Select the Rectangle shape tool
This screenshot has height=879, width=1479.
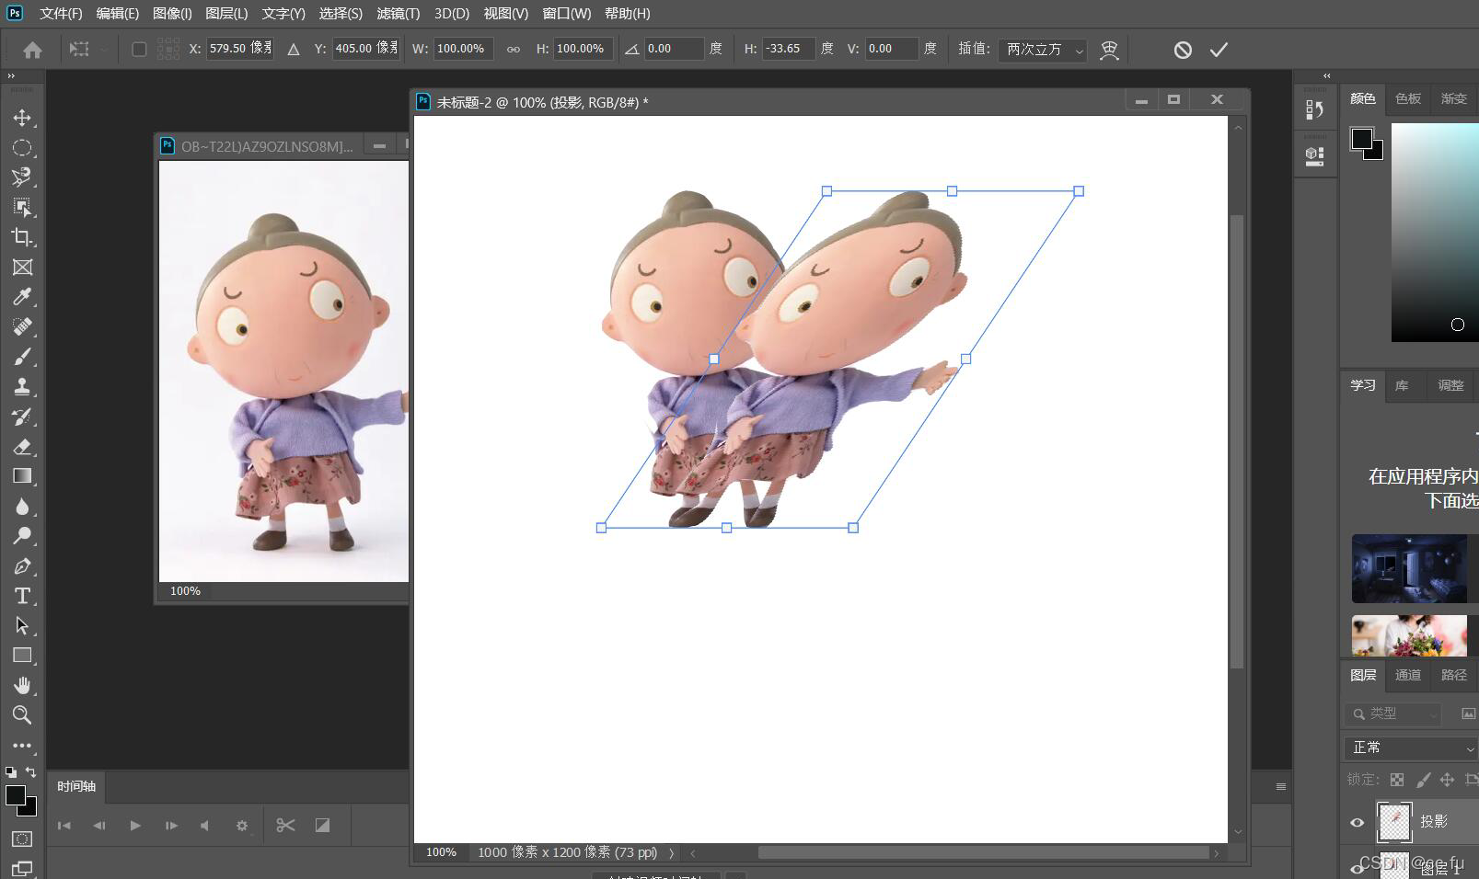pyautogui.click(x=22, y=656)
